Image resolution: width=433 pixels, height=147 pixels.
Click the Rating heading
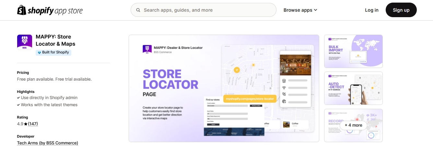[x=22, y=117]
